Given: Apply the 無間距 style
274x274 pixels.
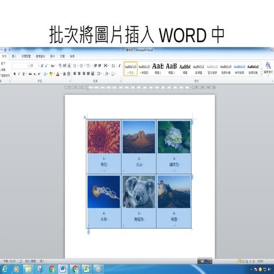Looking at the screenshot, I should [144, 69].
